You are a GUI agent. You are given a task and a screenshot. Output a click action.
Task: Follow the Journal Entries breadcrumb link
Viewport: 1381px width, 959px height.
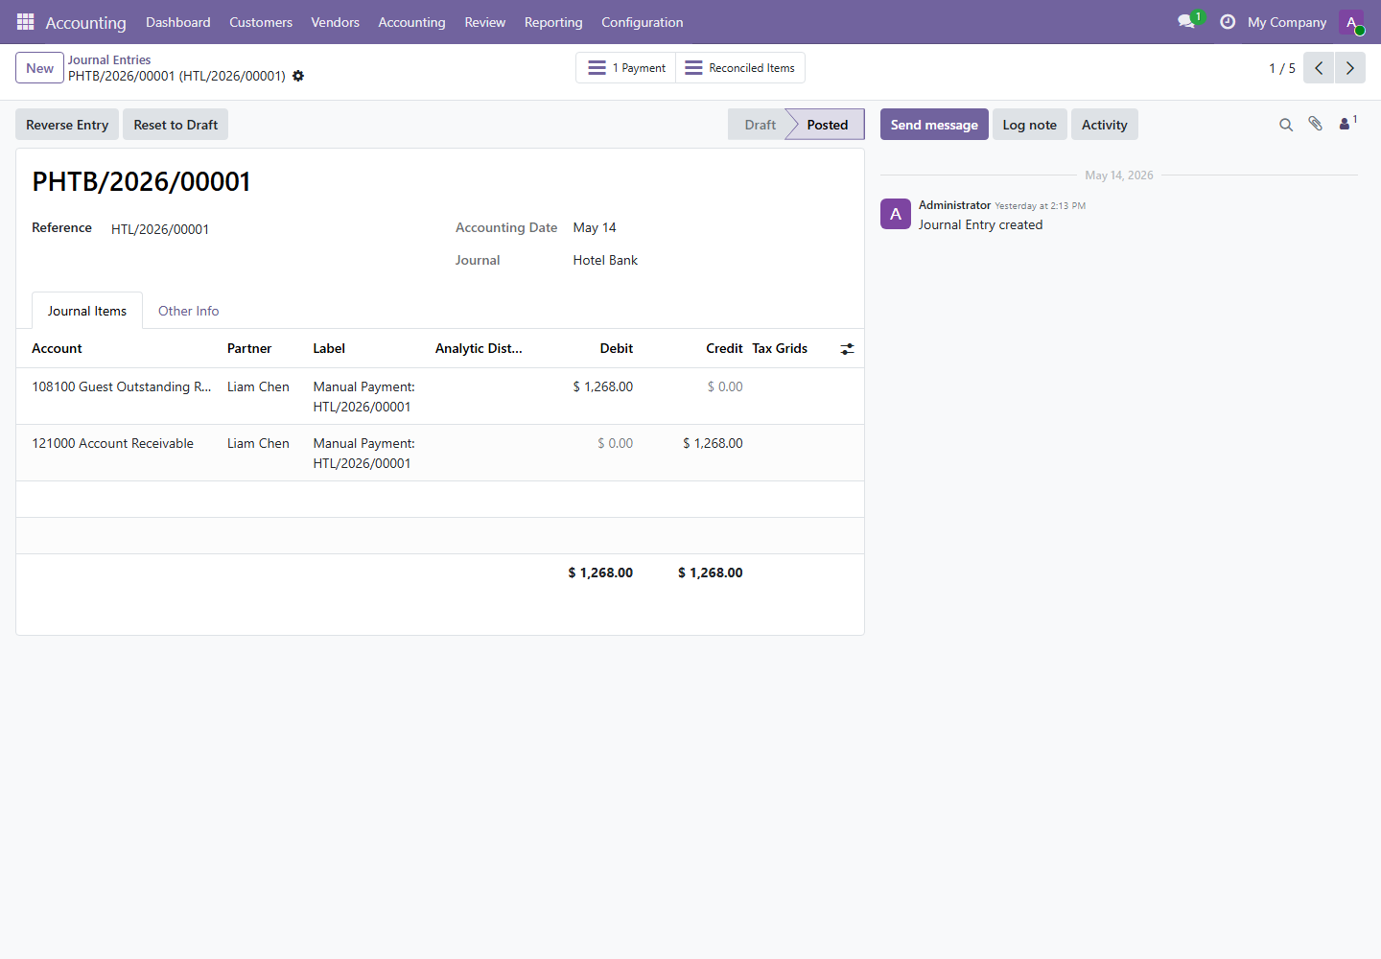(x=109, y=59)
